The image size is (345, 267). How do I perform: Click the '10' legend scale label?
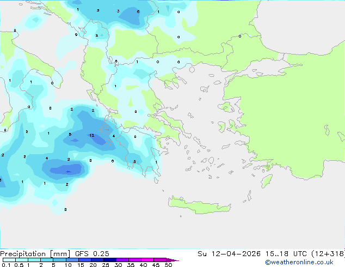click(68, 265)
